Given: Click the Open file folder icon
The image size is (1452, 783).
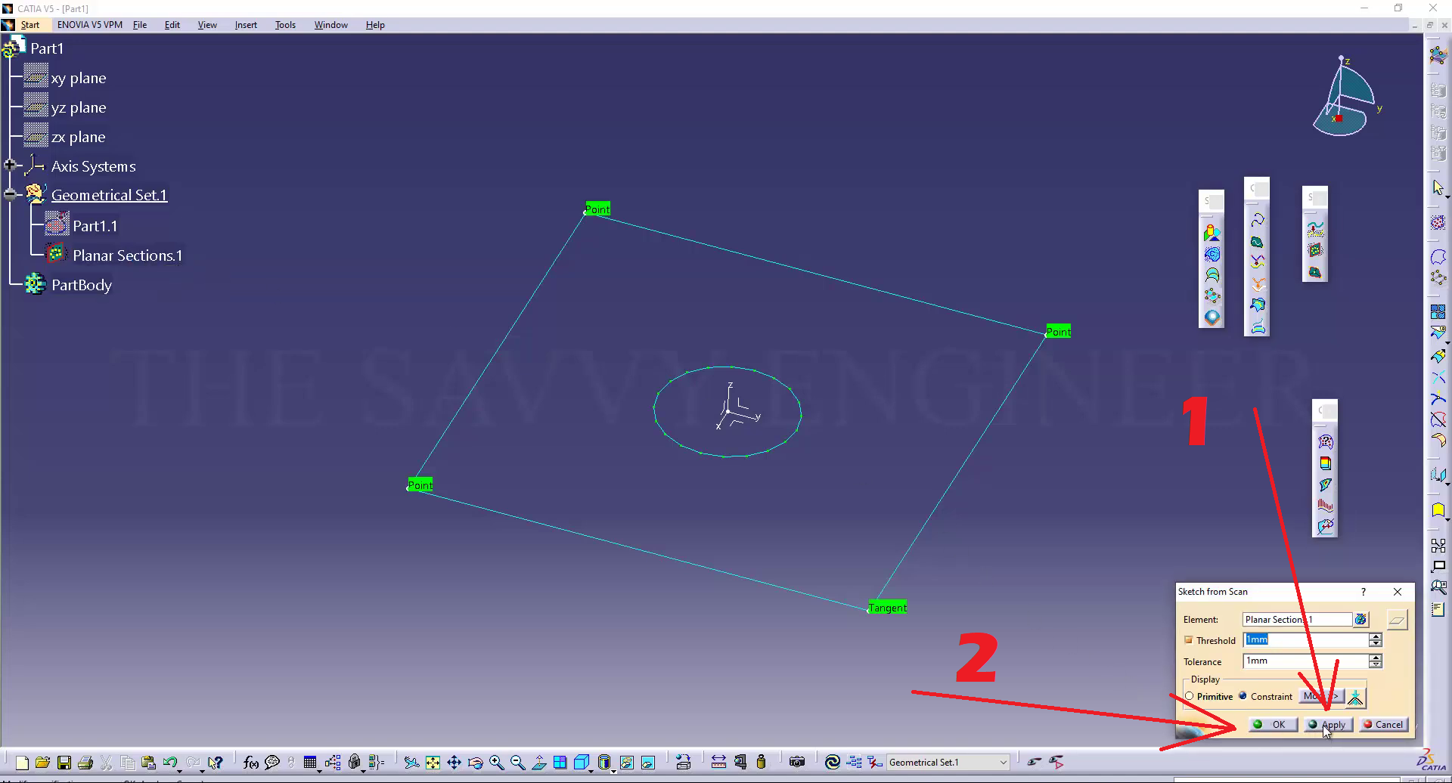Looking at the screenshot, I should tap(42, 763).
